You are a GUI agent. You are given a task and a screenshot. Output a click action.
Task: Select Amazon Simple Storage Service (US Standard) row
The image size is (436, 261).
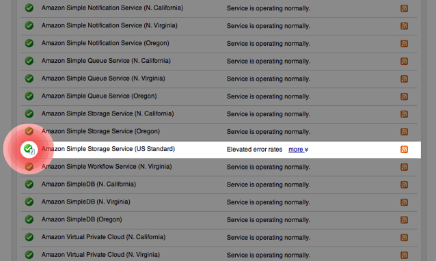tap(221, 150)
